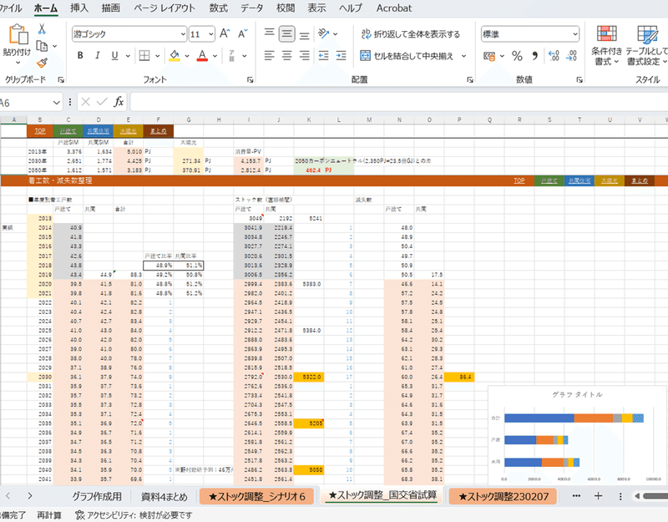The height and width of the screenshot is (522, 668).
Task: Click the Top Align icon
Action: [x=269, y=33]
